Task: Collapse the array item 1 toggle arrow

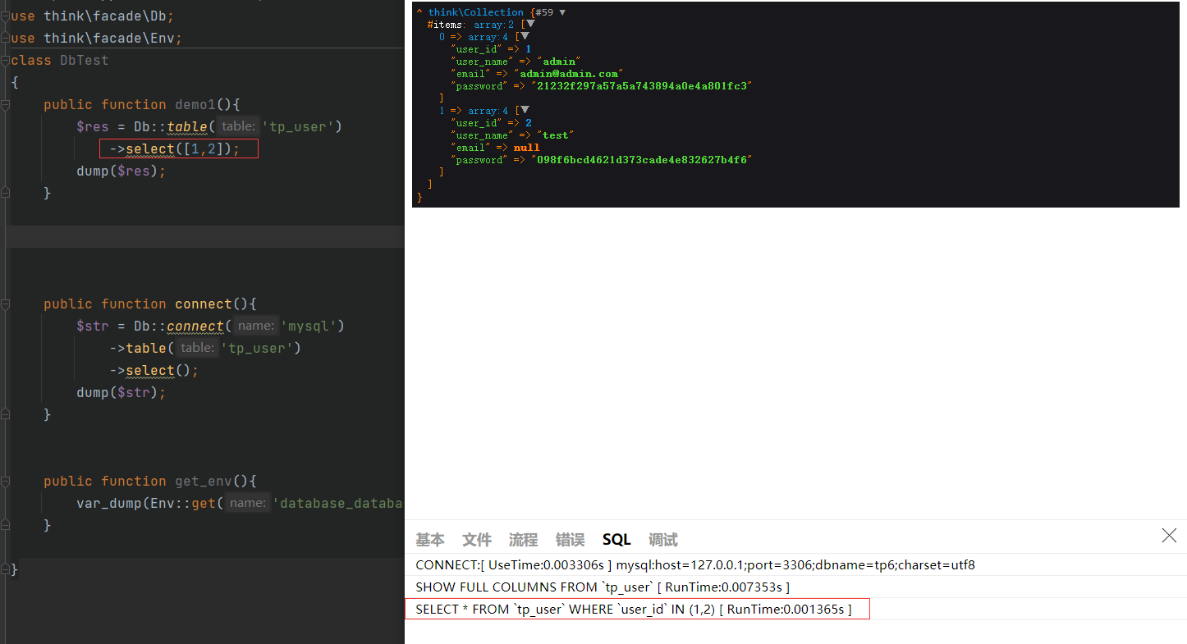Action: click(525, 111)
